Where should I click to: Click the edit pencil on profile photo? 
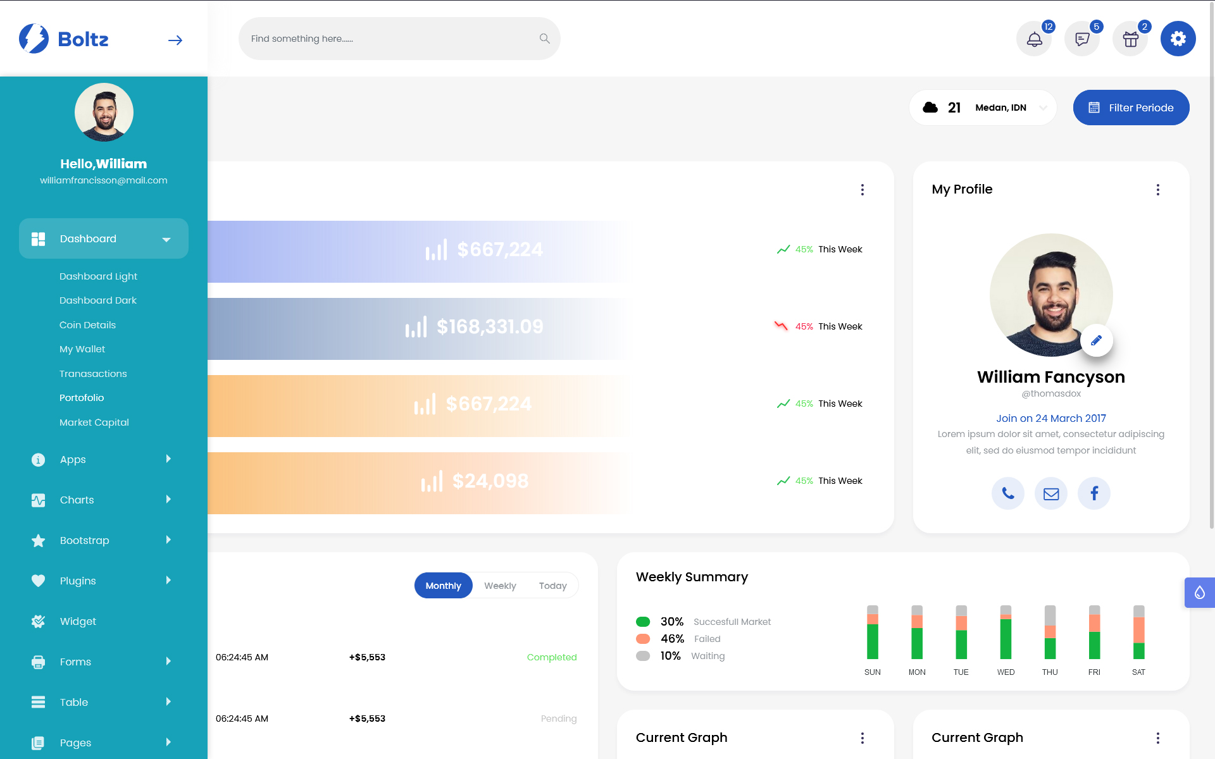point(1096,340)
